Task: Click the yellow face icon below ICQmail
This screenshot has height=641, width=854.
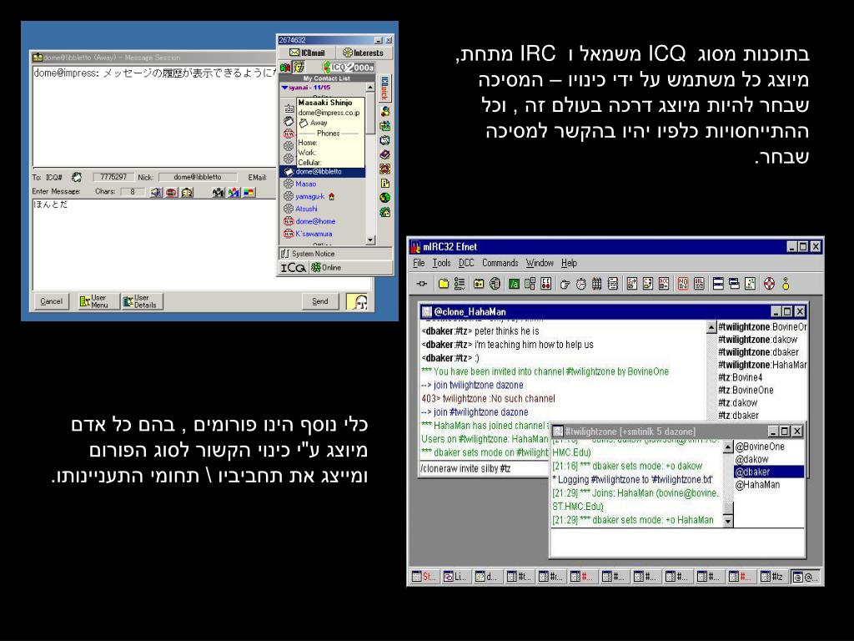Action: (x=299, y=67)
